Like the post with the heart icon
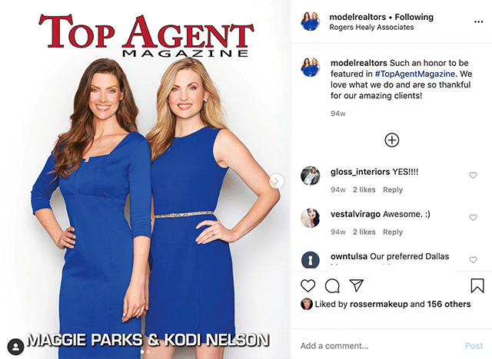 point(307,286)
